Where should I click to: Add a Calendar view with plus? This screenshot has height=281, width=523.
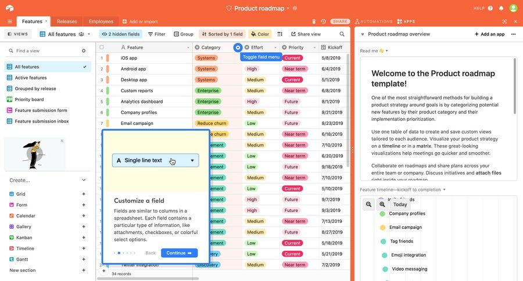(x=84, y=215)
